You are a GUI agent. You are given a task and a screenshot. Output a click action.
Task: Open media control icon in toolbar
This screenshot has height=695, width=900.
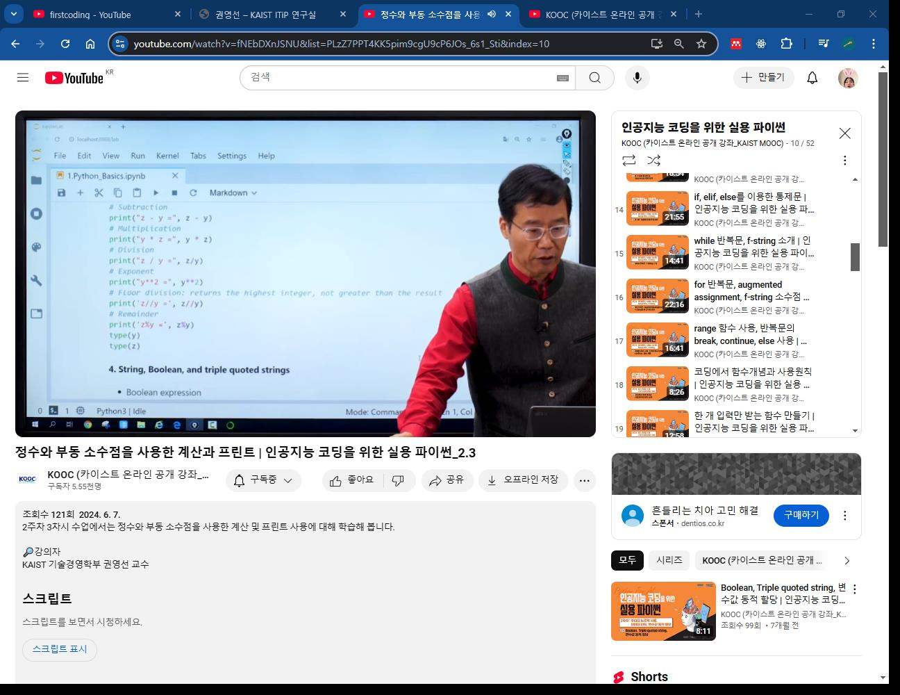point(824,44)
